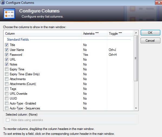Close the Configure Columns dialog
Image resolution: width=162 pixels, height=137 pixels.
158,2
